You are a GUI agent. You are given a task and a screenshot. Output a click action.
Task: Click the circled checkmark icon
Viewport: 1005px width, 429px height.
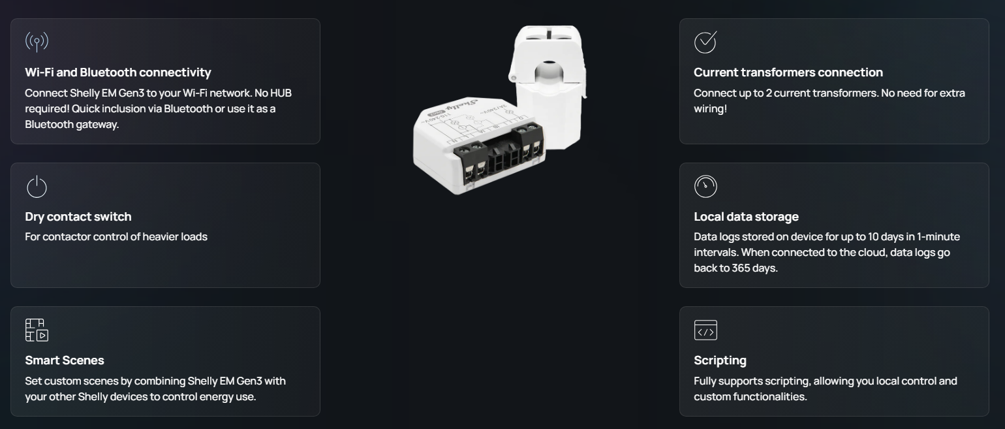click(x=705, y=42)
